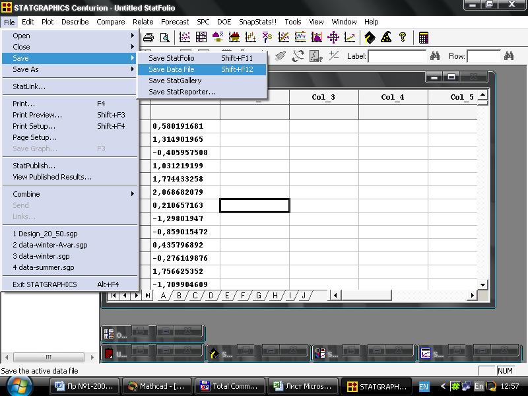
Task: Click the means plot toolbar icon
Action: (x=251, y=38)
